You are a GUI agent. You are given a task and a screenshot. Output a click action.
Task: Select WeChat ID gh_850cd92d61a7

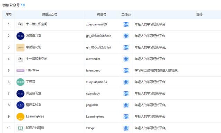coord(99,47)
